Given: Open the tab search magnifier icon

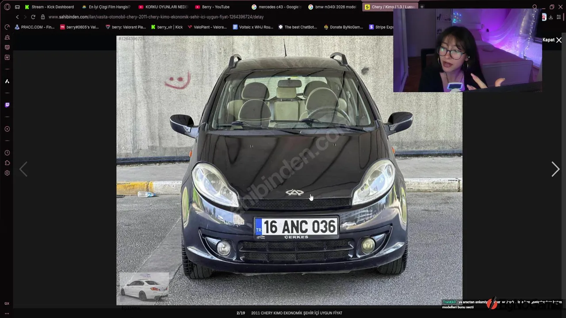Looking at the screenshot, I should [x=535, y=7].
